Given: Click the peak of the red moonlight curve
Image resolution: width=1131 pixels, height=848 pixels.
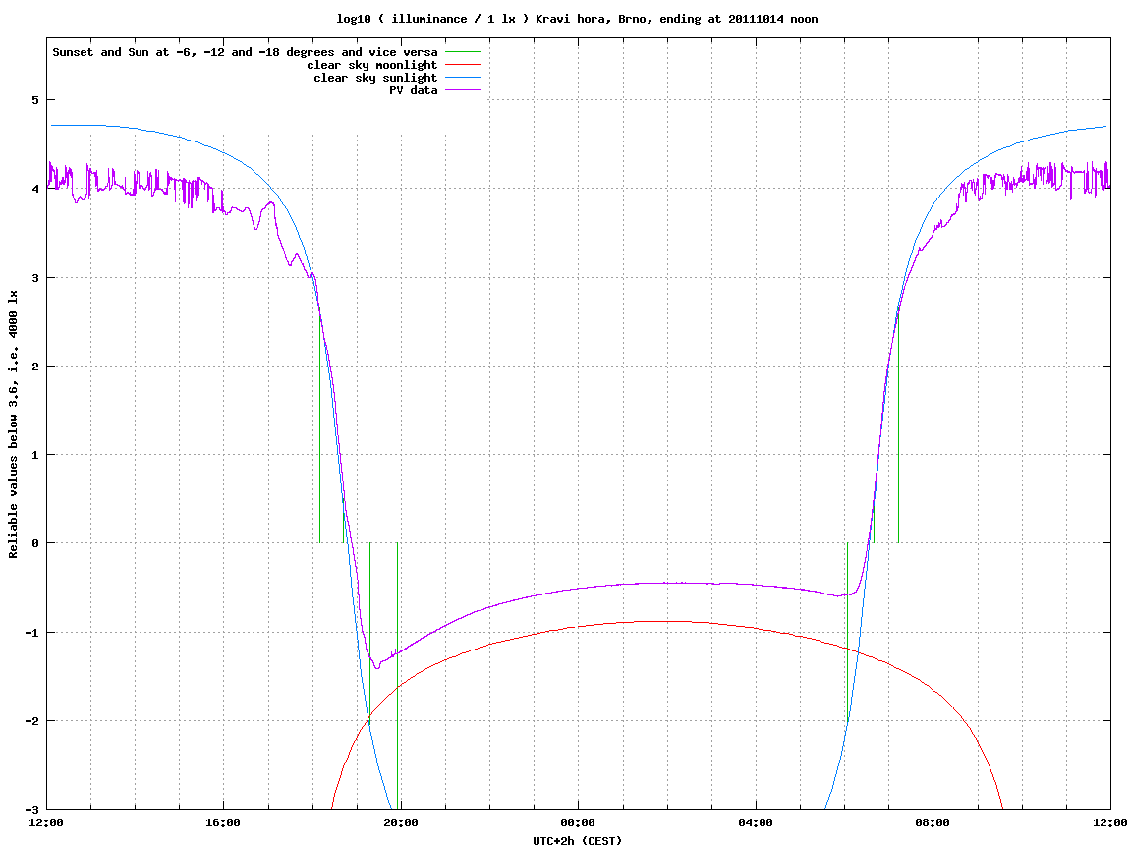Looking at the screenshot, I should pyautogui.click(x=667, y=622).
